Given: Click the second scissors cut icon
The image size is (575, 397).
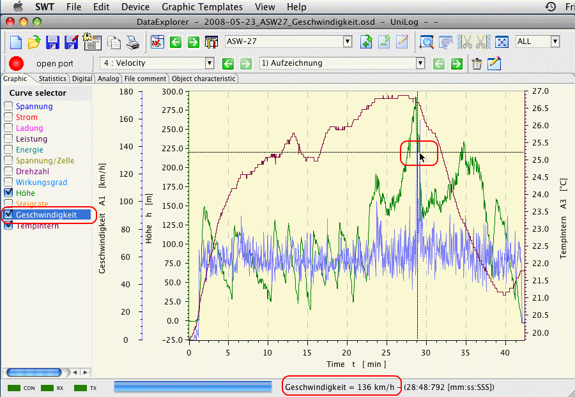Looking at the screenshot, I should 483,42.
